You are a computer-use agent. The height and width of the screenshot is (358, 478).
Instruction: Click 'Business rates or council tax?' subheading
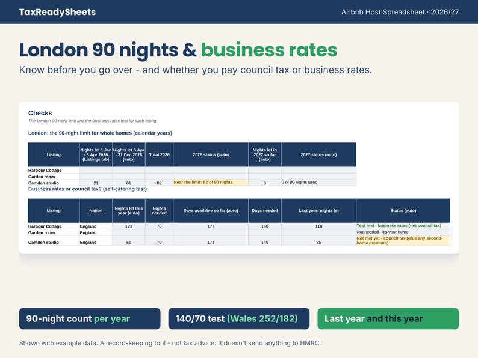[x=87, y=189]
